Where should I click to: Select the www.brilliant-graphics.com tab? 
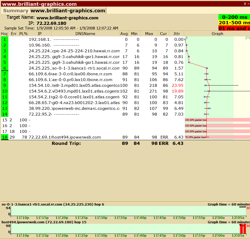point(68,11)
